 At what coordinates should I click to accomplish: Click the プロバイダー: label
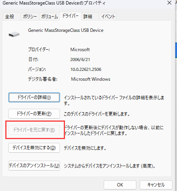click(x=39, y=50)
